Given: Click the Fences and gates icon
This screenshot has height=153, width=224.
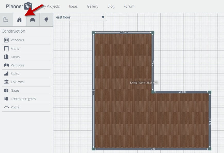Looking at the screenshot, I should [x=6, y=99].
